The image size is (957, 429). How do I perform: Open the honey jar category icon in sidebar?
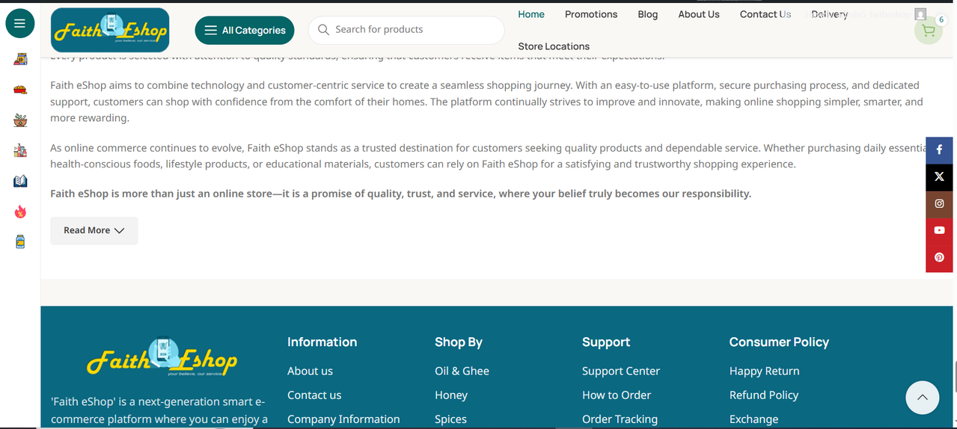point(20,241)
